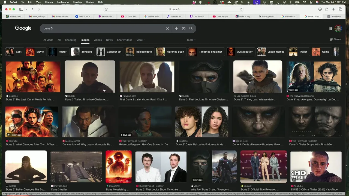Open 'Duncan Idaho? Why Jason Momoa' link

[x=88, y=145]
